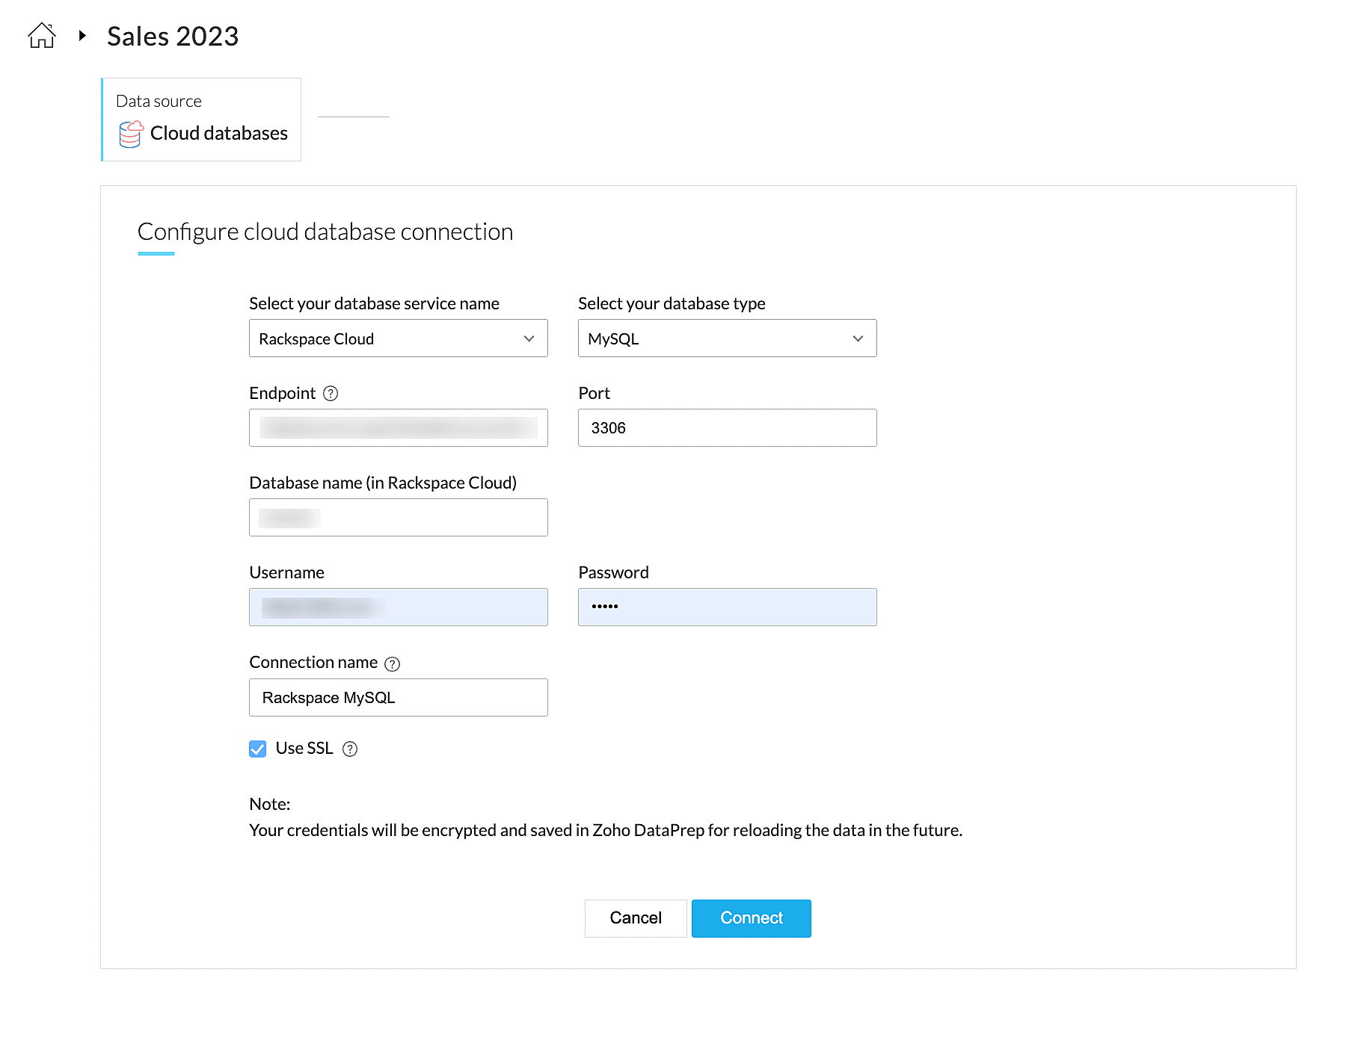
Task: Open the Sales 2023 breadcrumb title
Action: click(173, 36)
